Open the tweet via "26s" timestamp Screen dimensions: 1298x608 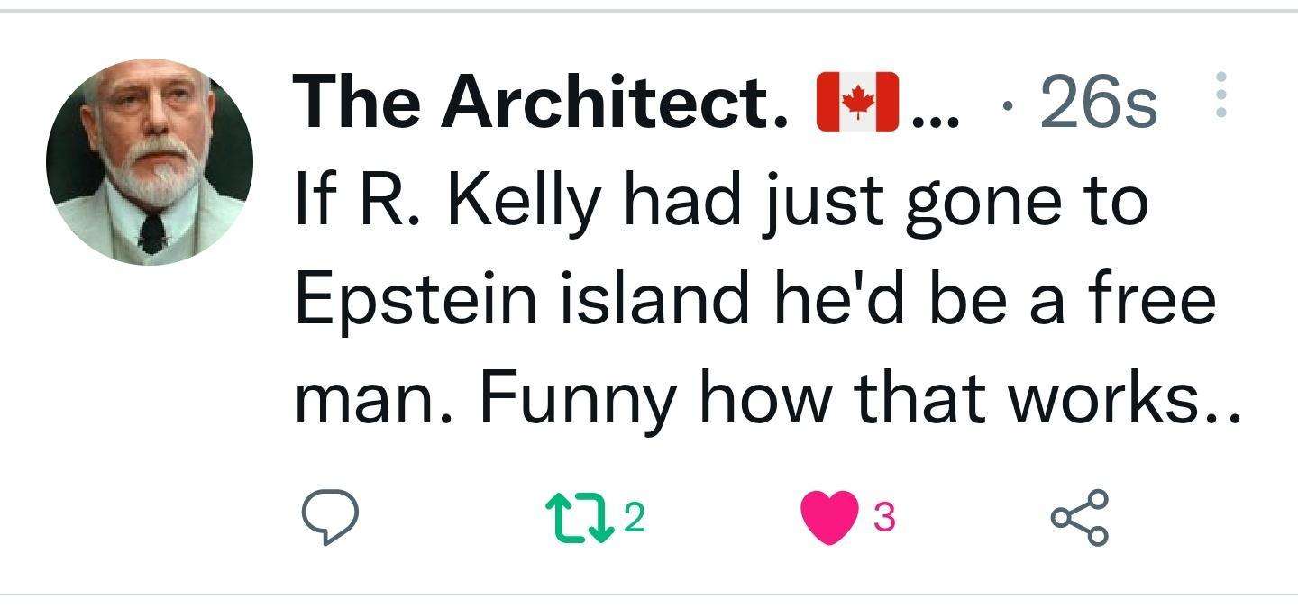pos(1097,102)
